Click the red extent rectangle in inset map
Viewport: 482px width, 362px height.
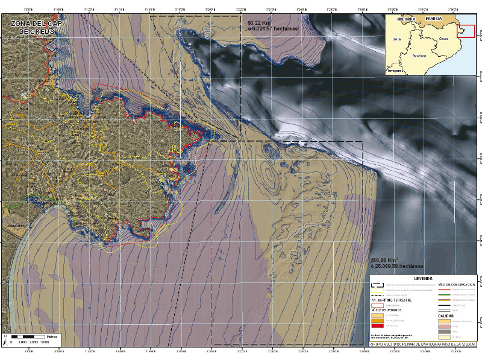(466, 28)
